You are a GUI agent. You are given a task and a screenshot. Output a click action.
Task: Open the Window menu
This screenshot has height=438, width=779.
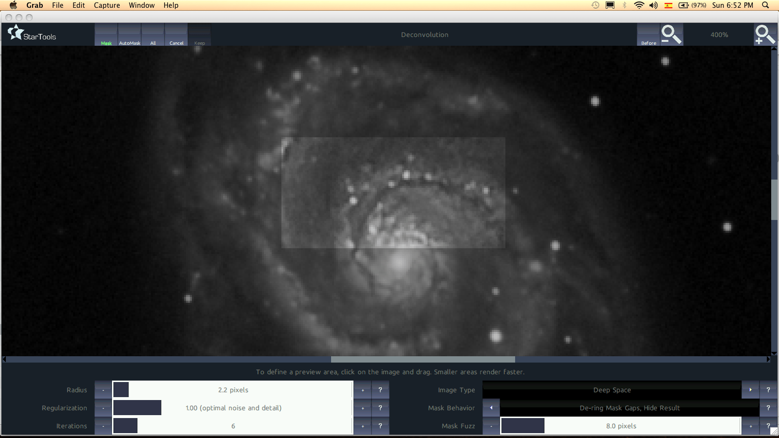click(142, 5)
